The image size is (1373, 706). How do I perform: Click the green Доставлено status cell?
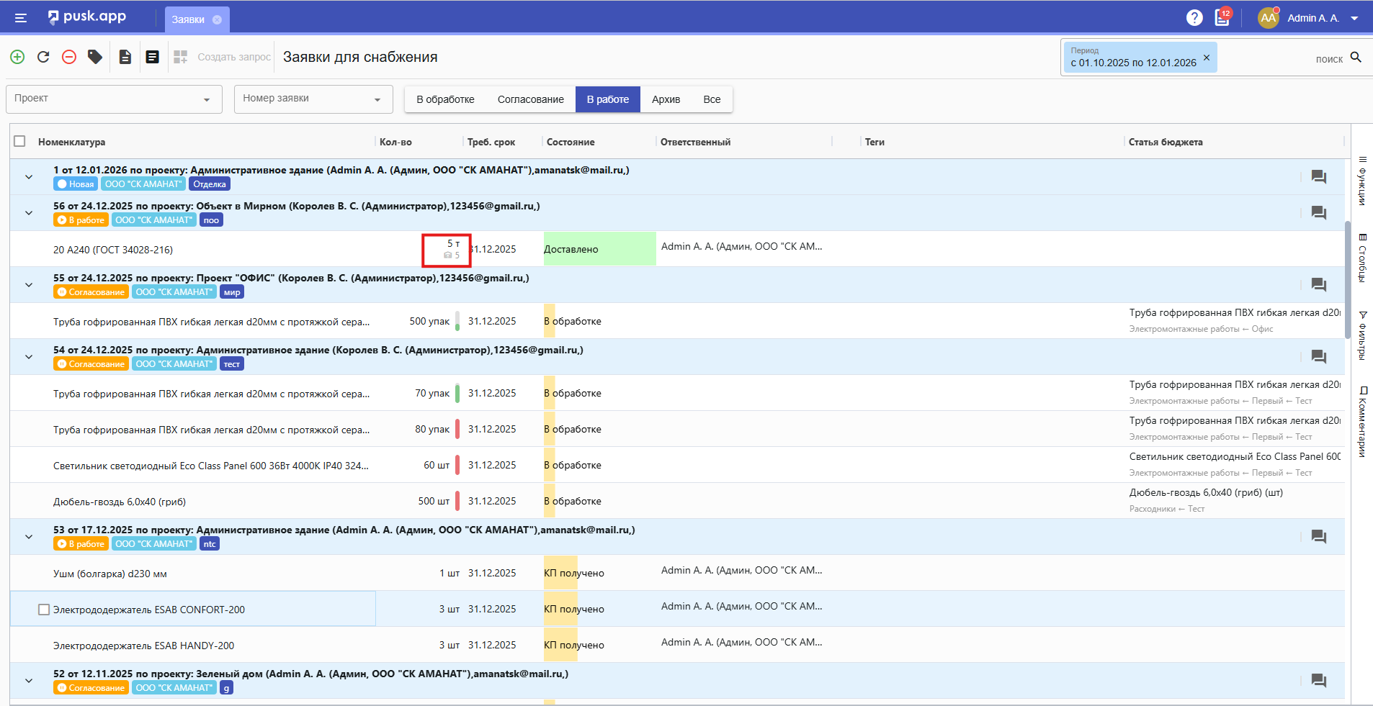(x=599, y=249)
